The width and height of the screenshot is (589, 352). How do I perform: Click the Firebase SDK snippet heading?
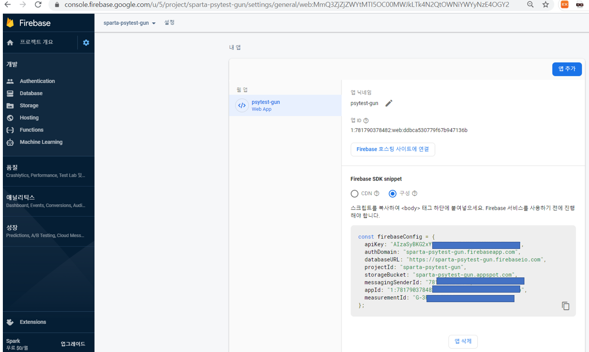(376, 179)
